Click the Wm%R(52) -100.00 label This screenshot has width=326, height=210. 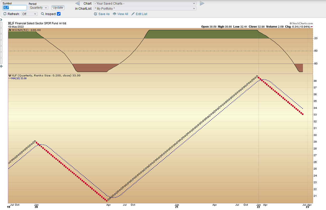click(26, 30)
